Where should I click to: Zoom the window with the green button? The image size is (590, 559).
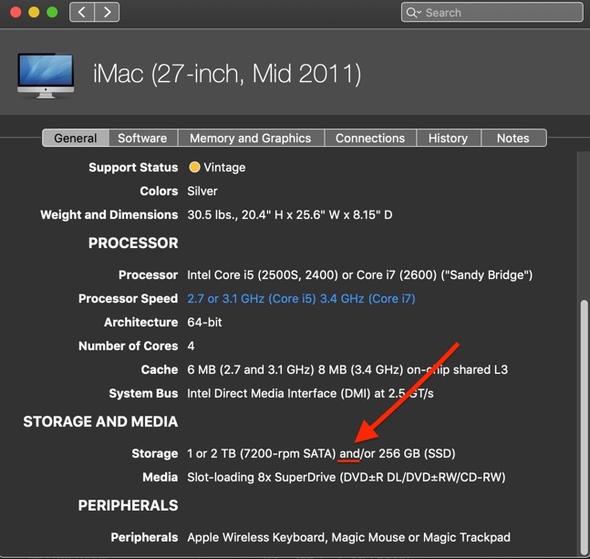[x=52, y=12]
